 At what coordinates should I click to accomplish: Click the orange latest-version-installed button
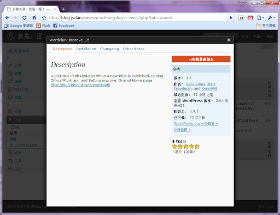point(201,59)
